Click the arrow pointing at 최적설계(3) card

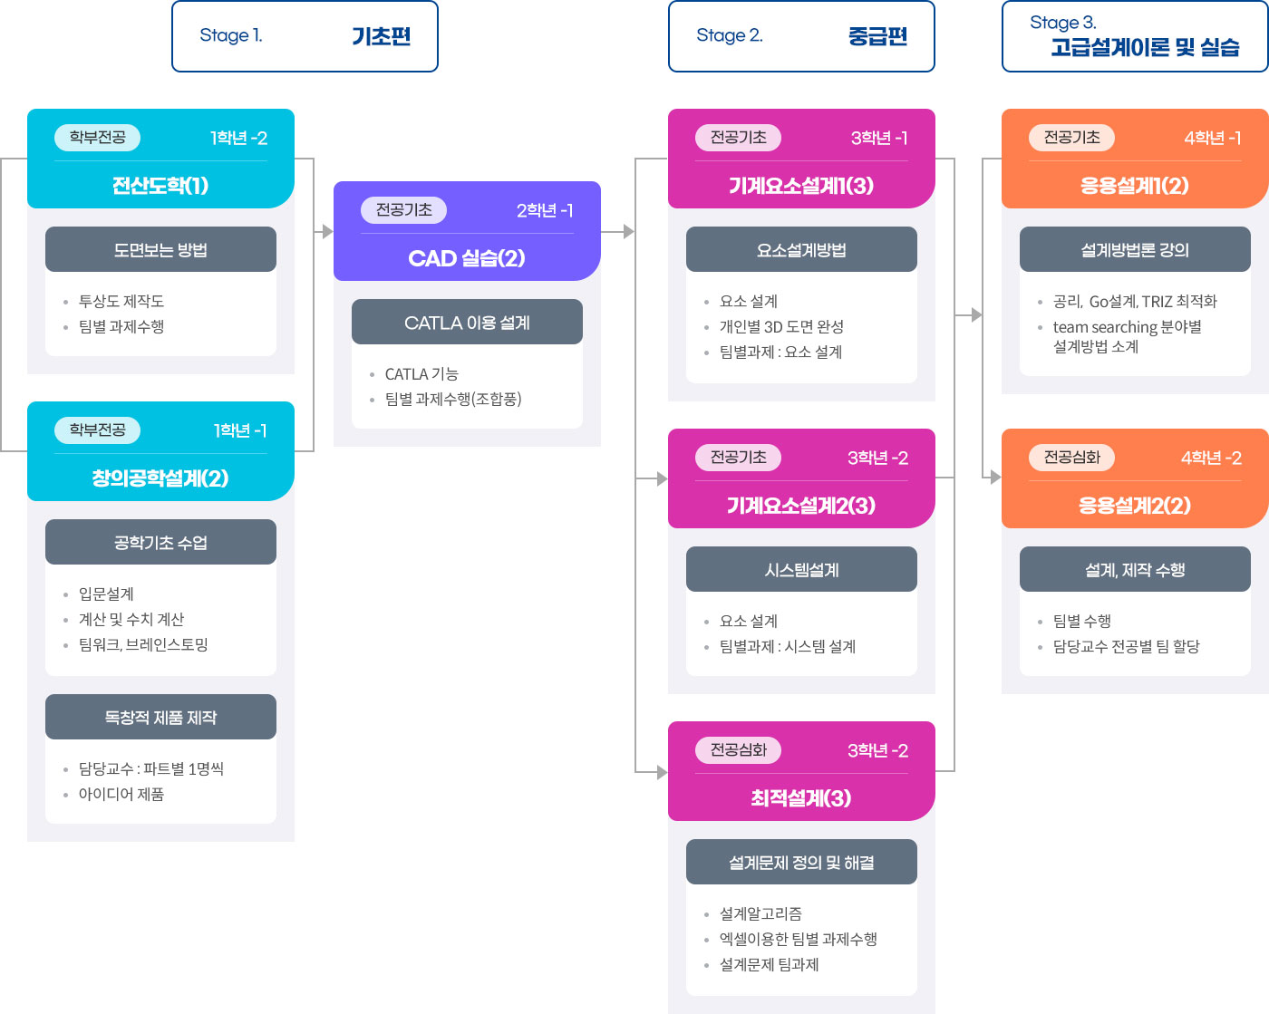pos(662,772)
